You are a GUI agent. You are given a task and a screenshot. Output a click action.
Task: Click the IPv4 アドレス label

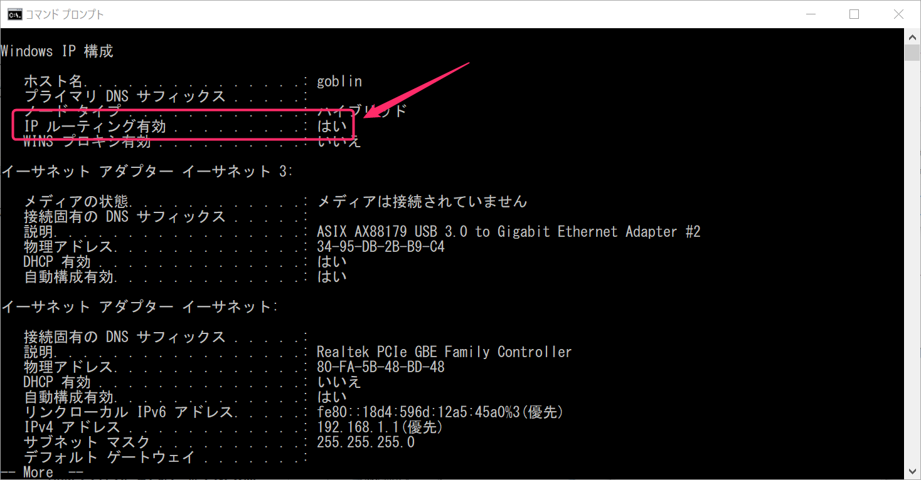72,427
